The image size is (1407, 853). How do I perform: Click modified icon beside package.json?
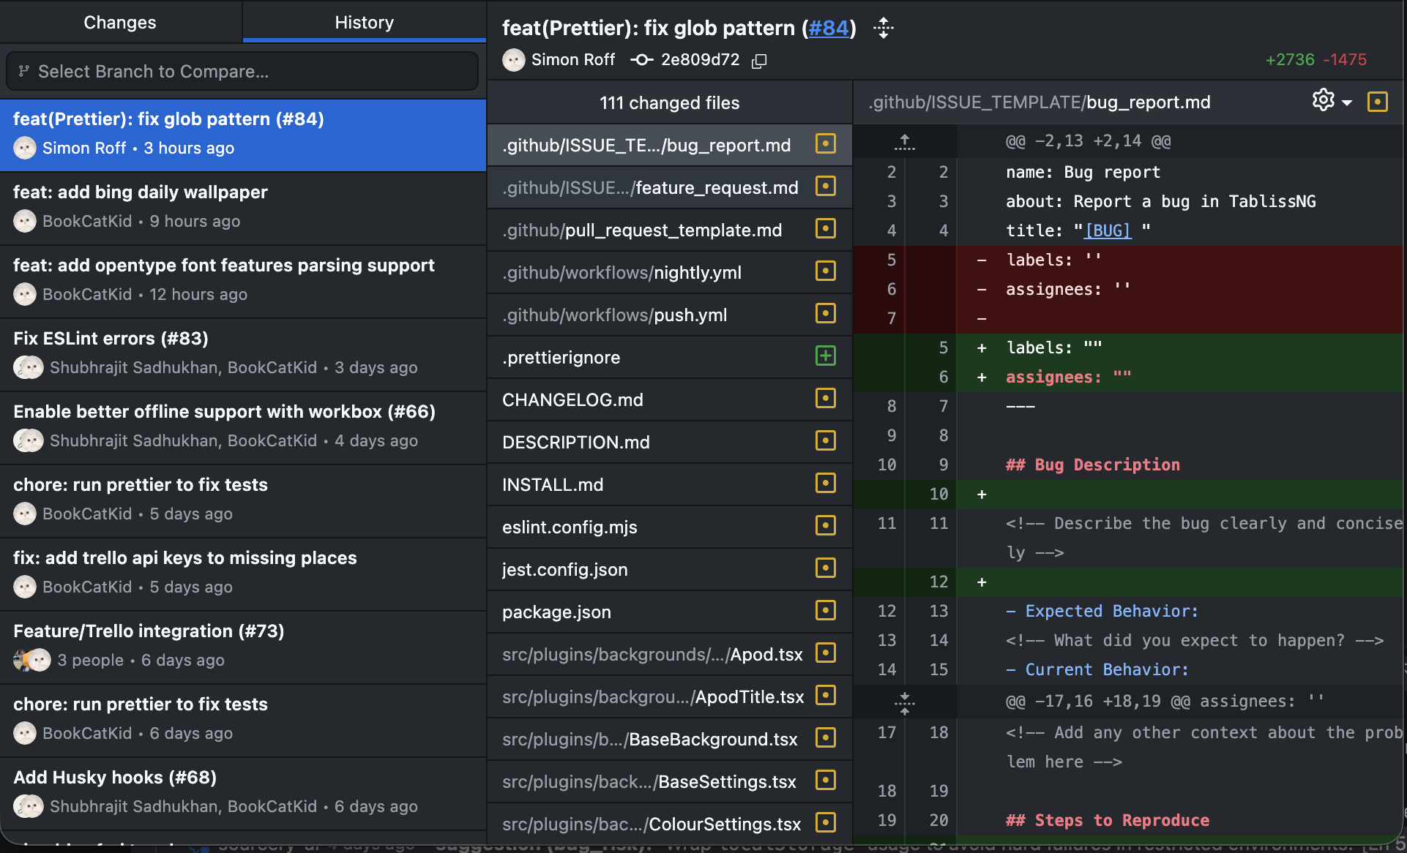click(825, 611)
